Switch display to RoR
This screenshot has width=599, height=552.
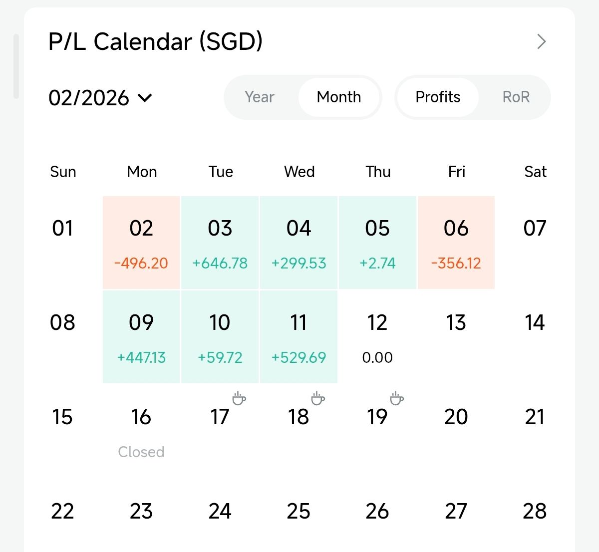tap(516, 97)
